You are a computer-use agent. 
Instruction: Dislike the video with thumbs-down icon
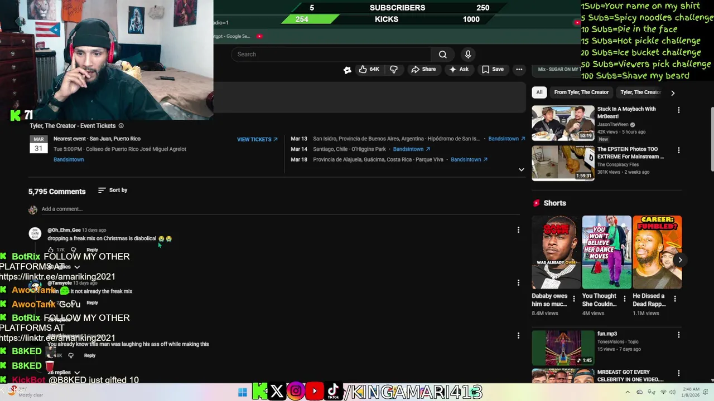tap(394, 69)
